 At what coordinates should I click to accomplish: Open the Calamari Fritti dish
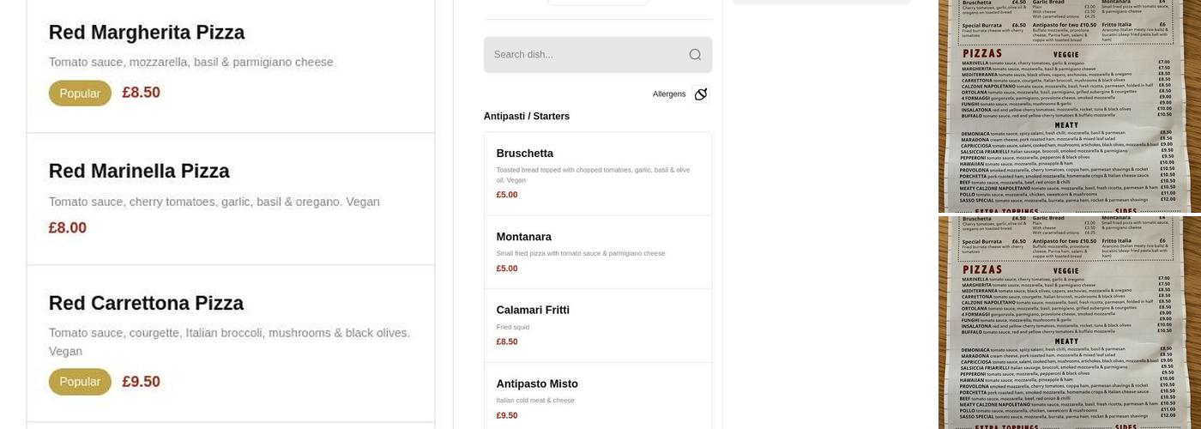pos(533,311)
